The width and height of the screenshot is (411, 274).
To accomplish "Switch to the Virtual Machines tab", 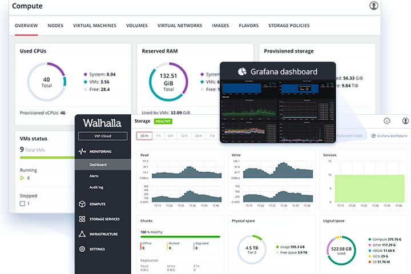I will [x=95, y=26].
